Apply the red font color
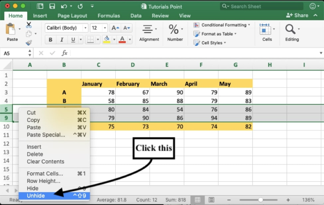The width and height of the screenshot is (324, 205). coord(122,40)
